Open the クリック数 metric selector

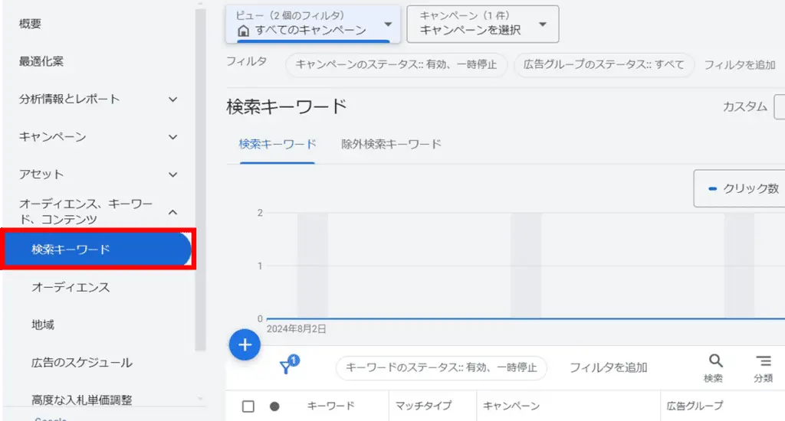coord(741,188)
